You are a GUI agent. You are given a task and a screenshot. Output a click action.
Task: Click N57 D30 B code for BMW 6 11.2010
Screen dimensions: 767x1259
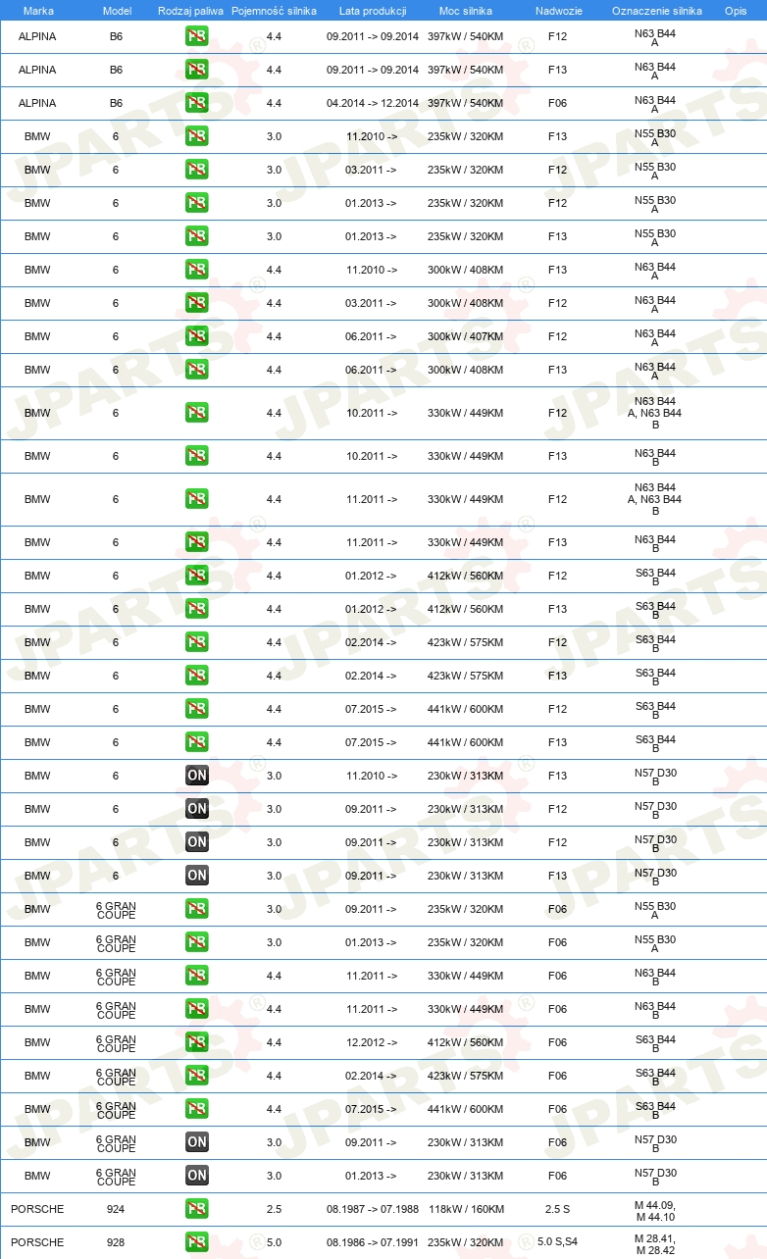(655, 778)
